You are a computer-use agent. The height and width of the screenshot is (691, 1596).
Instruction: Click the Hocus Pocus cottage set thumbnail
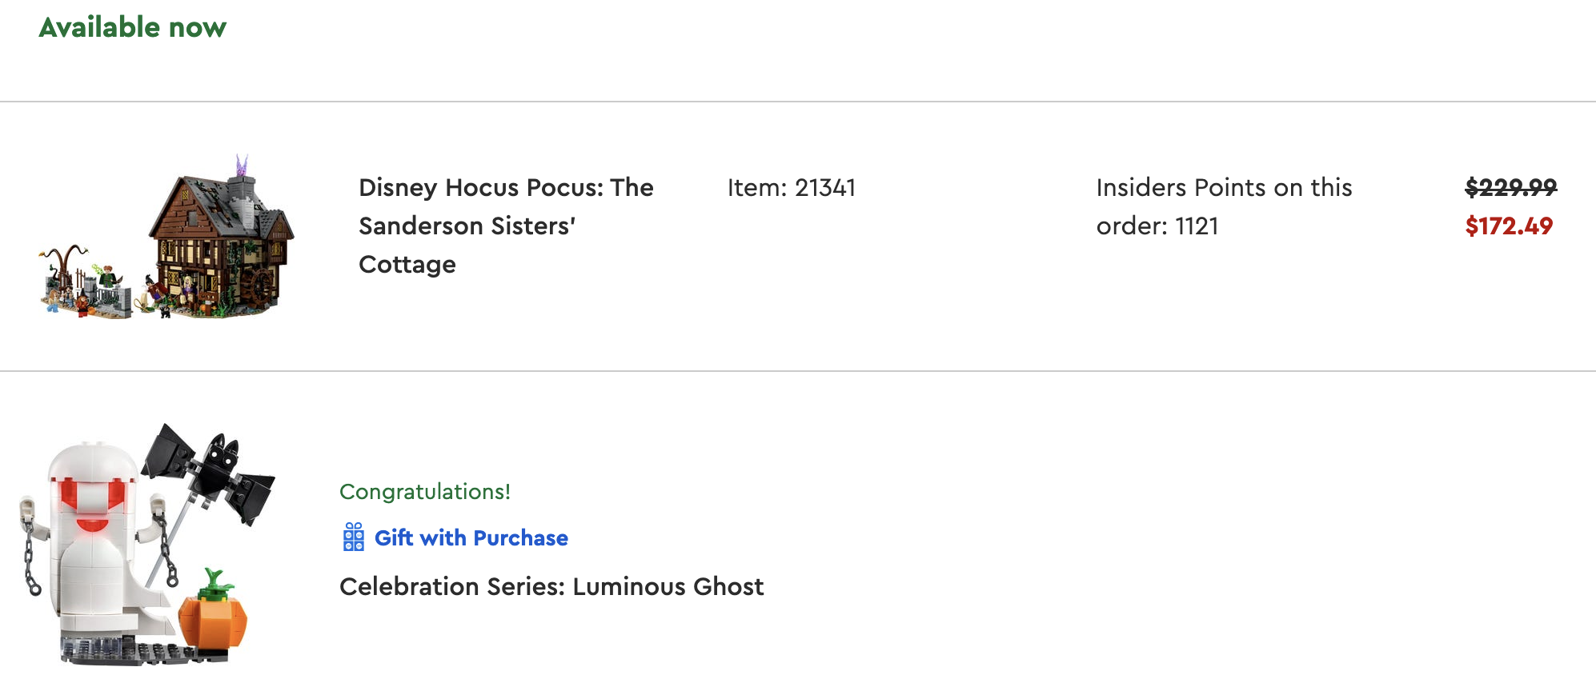[168, 238]
